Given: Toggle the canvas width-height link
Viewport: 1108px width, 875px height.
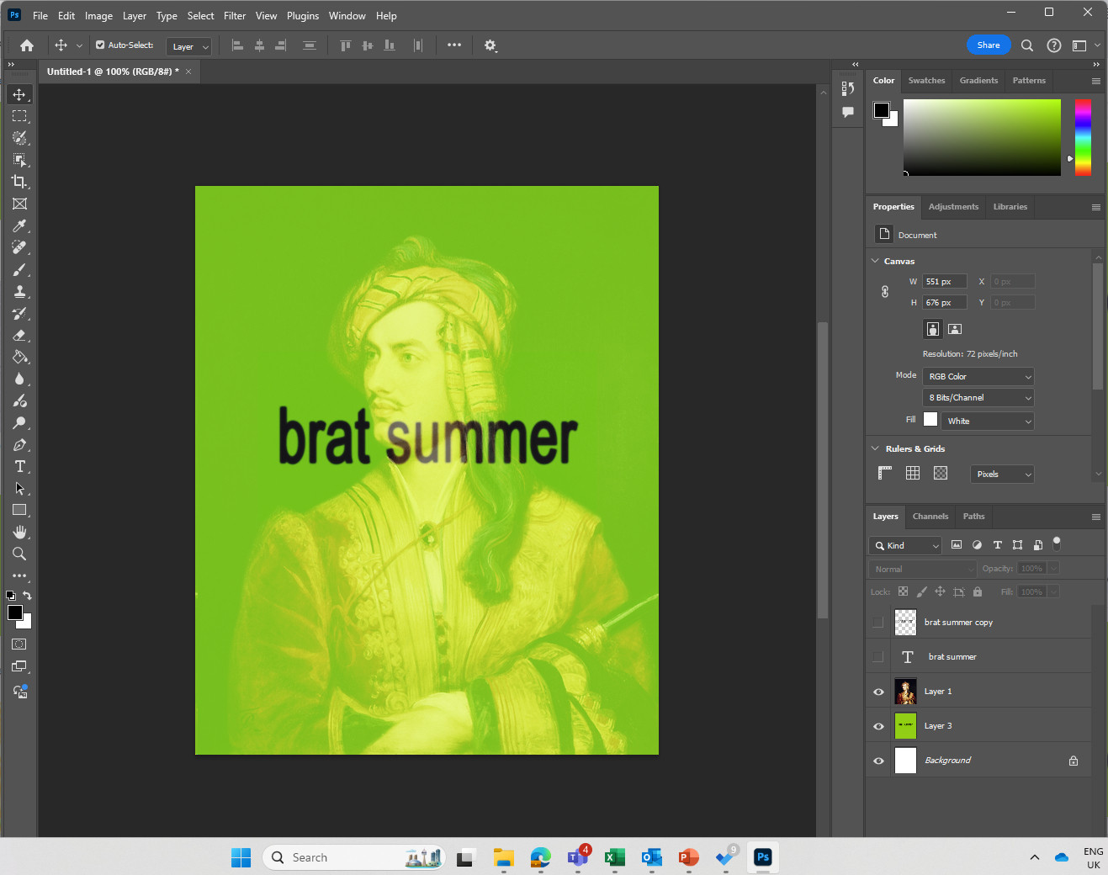Looking at the screenshot, I should [x=885, y=292].
